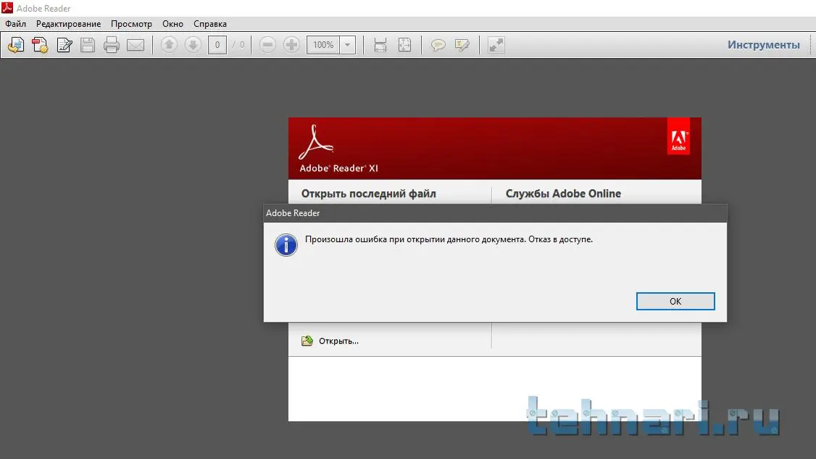Open the Справка menu
Viewport: 816px width, 459px height.
pyautogui.click(x=209, y=24)
